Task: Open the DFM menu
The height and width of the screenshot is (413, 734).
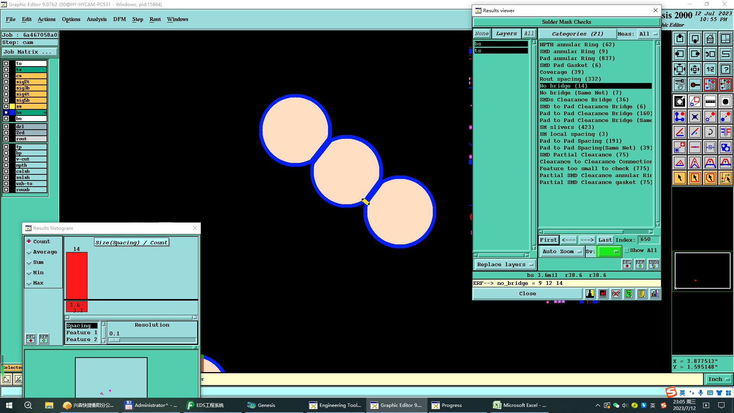Action: click(x=120, y=19)
